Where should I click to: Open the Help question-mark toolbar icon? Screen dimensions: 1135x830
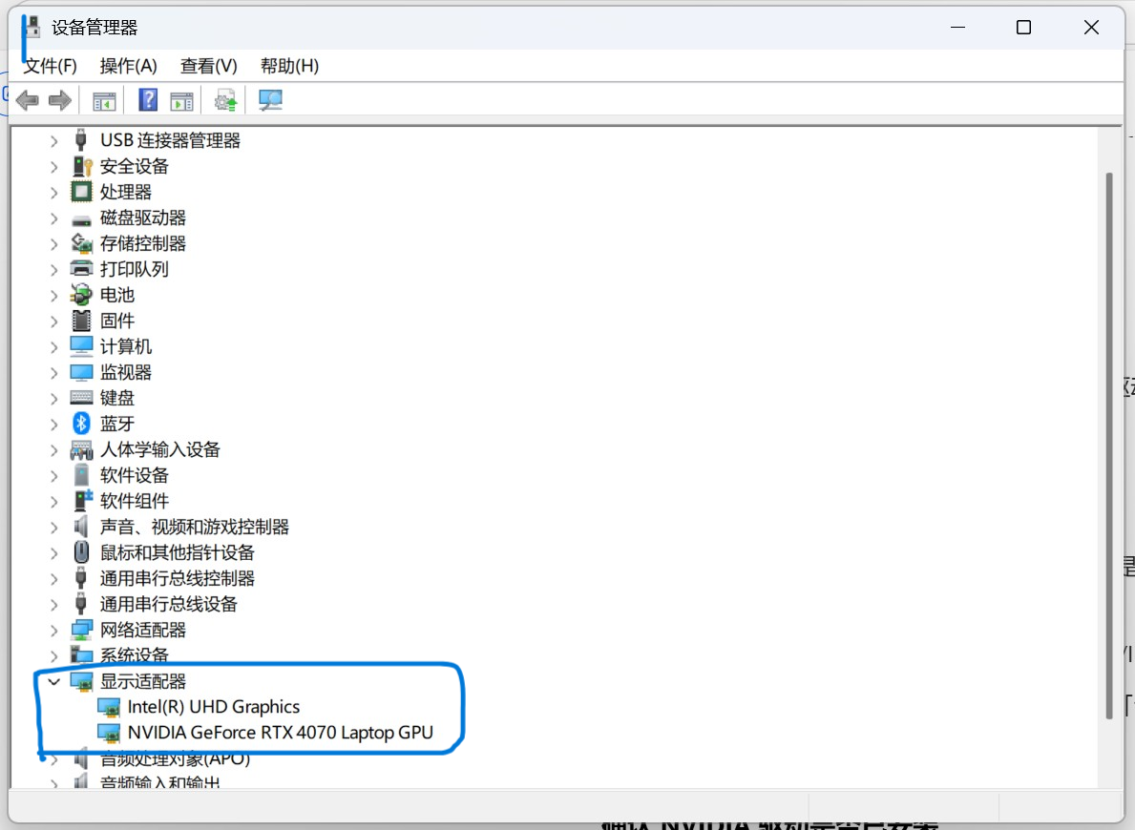point(148,100)
